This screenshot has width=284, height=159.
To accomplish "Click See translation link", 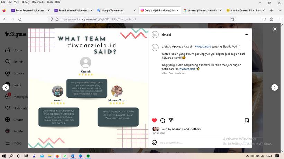I will click(x=177, y=73).
